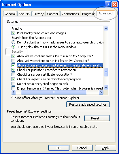
Task: Click the vertical scrollbar thumb in settings list
Action: (106, 72)
